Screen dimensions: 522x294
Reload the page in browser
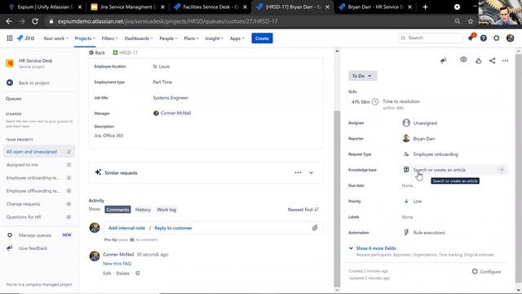[x=35, y=21]
